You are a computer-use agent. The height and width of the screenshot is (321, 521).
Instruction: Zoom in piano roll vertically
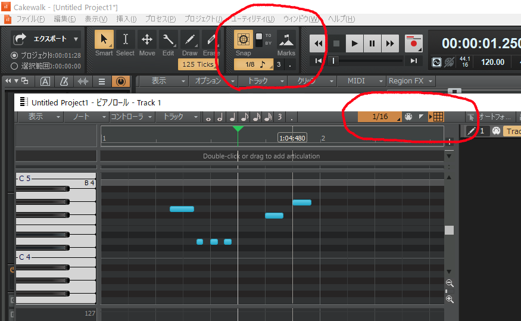click(450, 299)
